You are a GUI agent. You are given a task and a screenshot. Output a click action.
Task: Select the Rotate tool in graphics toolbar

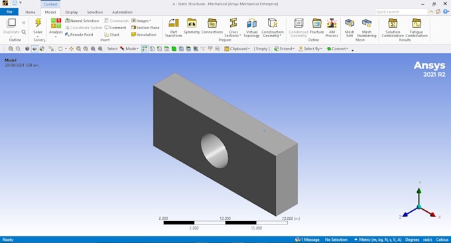click(x=60, y=49)
